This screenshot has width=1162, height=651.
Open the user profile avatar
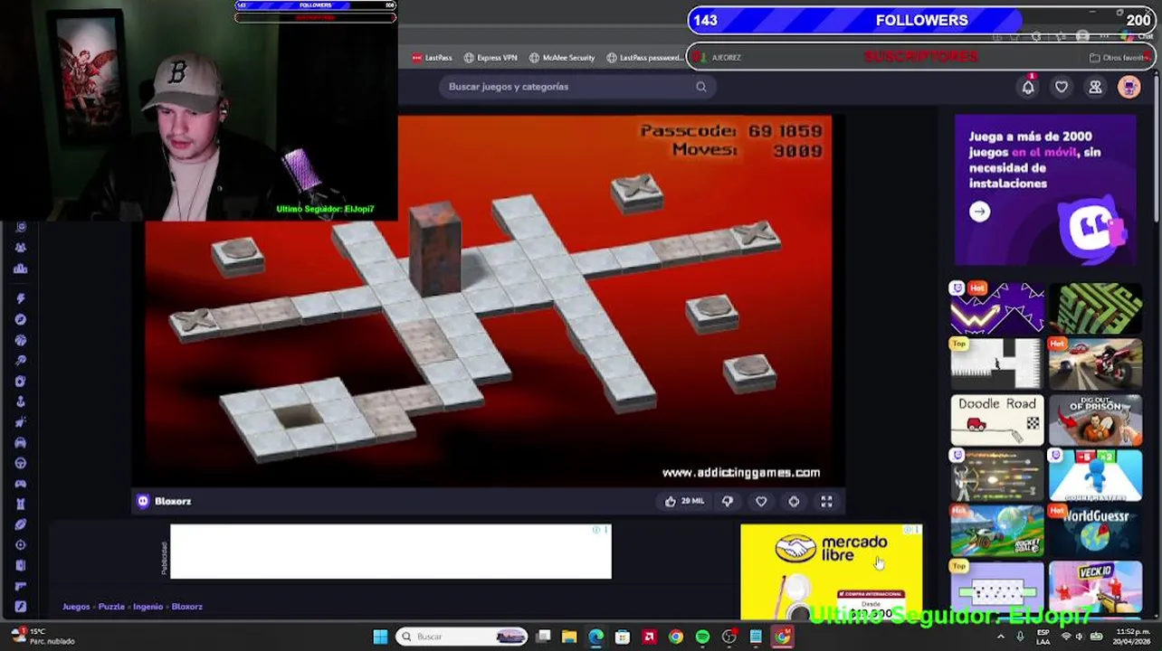pyautogui.click(x=1129, y=87)
